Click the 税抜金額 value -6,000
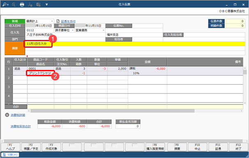The width and height of the screenshot is (249, 158). click(50, 126)
